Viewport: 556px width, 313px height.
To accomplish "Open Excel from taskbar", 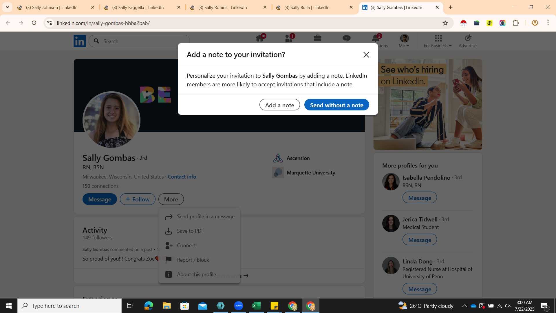I will [257, 306].
